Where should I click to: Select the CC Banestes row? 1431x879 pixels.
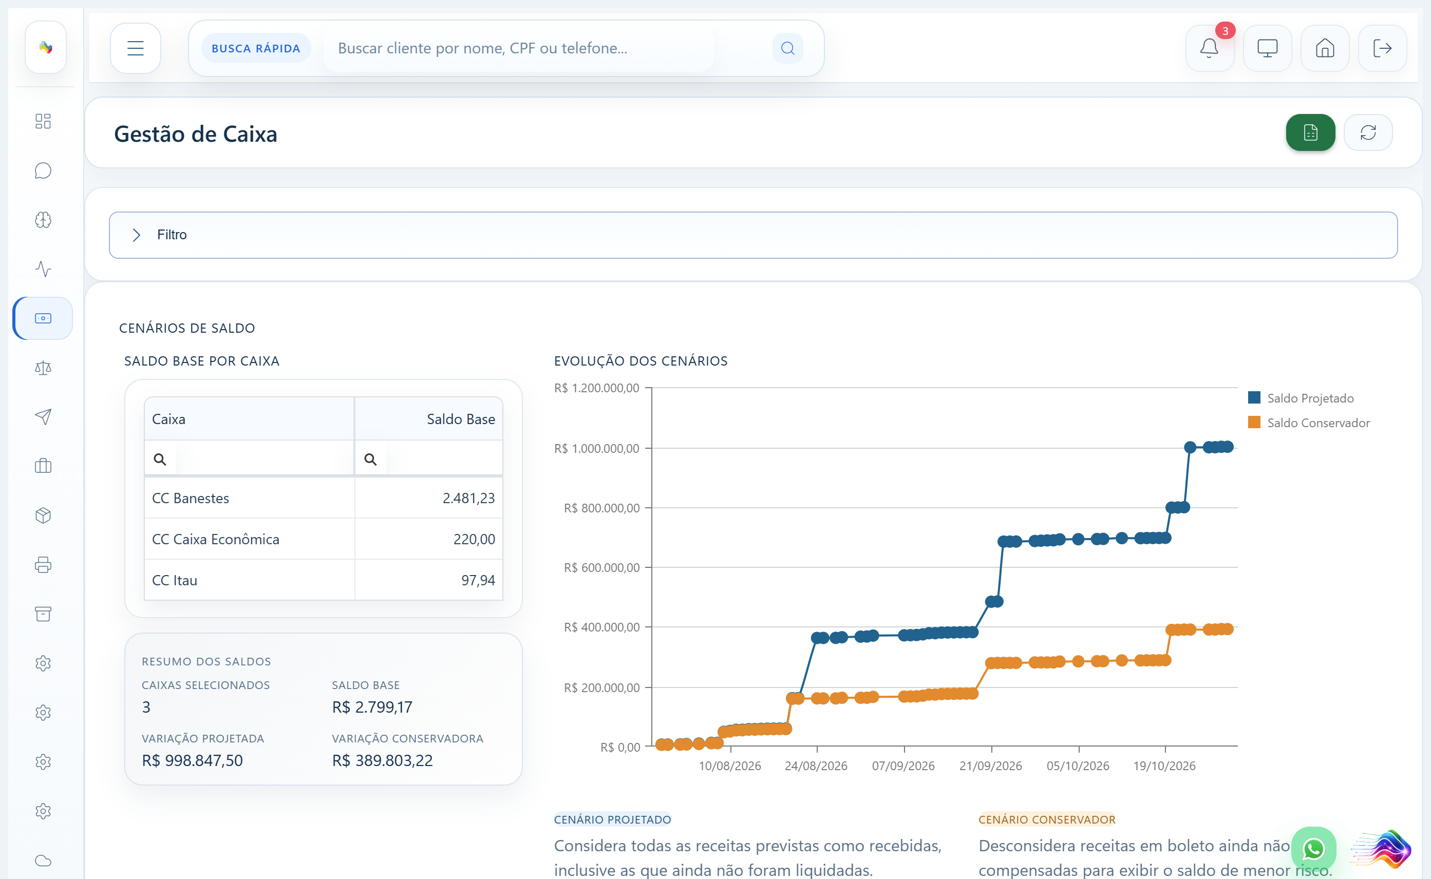point(323,498)
